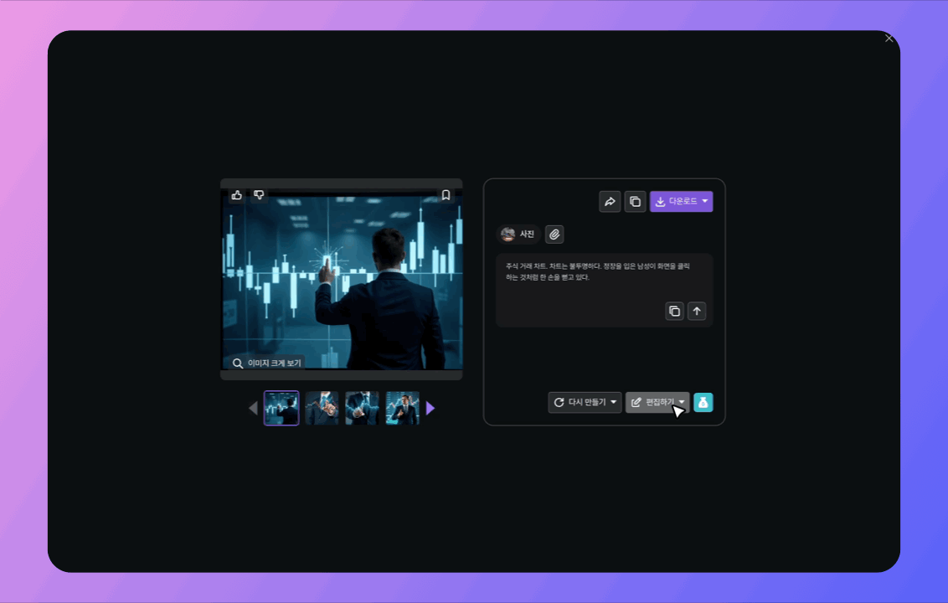This screenshot has width=948, height=603.
Task: Close the image detail dialog
Action: pyautogui.click(x=889, y=39)
